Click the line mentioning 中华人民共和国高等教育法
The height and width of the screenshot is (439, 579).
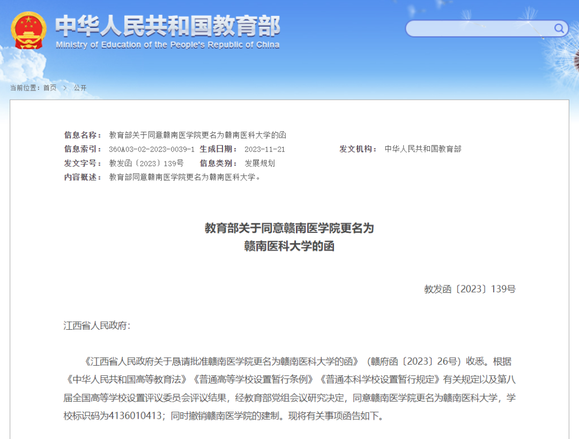pos(289,380)
